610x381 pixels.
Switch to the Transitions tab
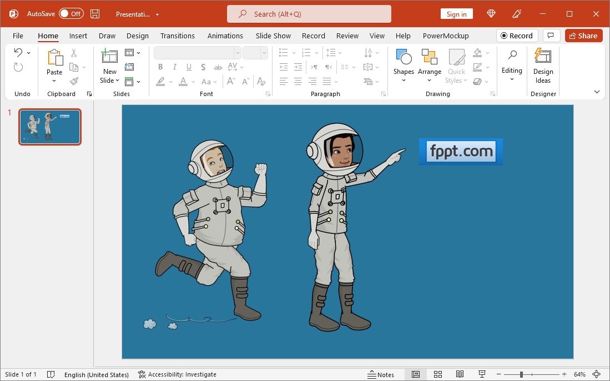tap(178, 36)
